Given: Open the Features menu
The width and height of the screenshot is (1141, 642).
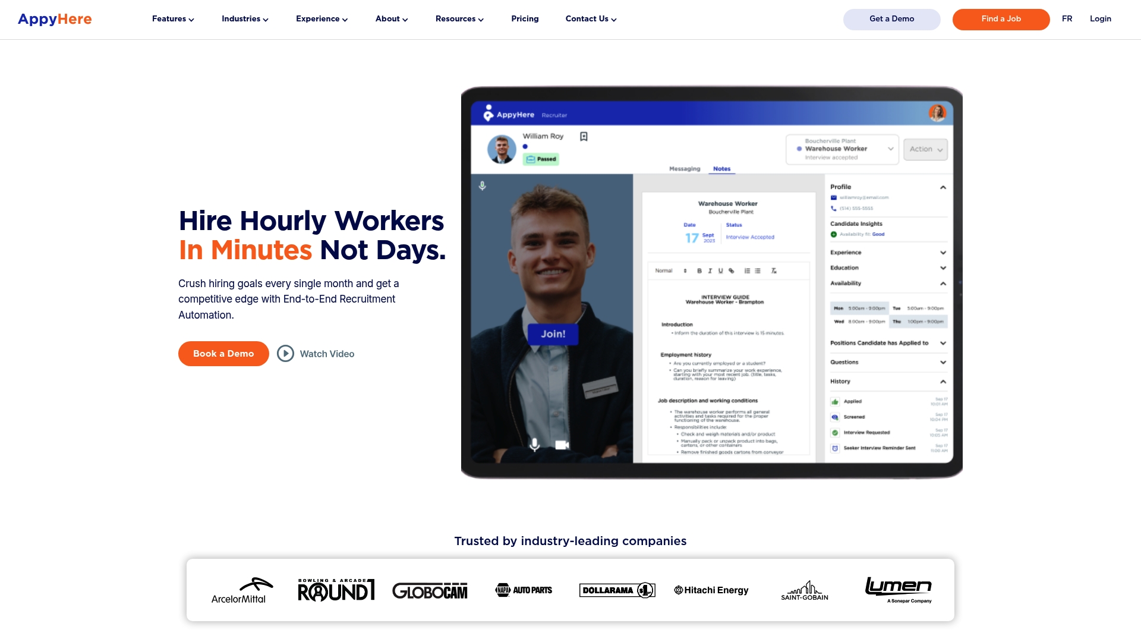Looking at the screenshot, I should point(173,19).
